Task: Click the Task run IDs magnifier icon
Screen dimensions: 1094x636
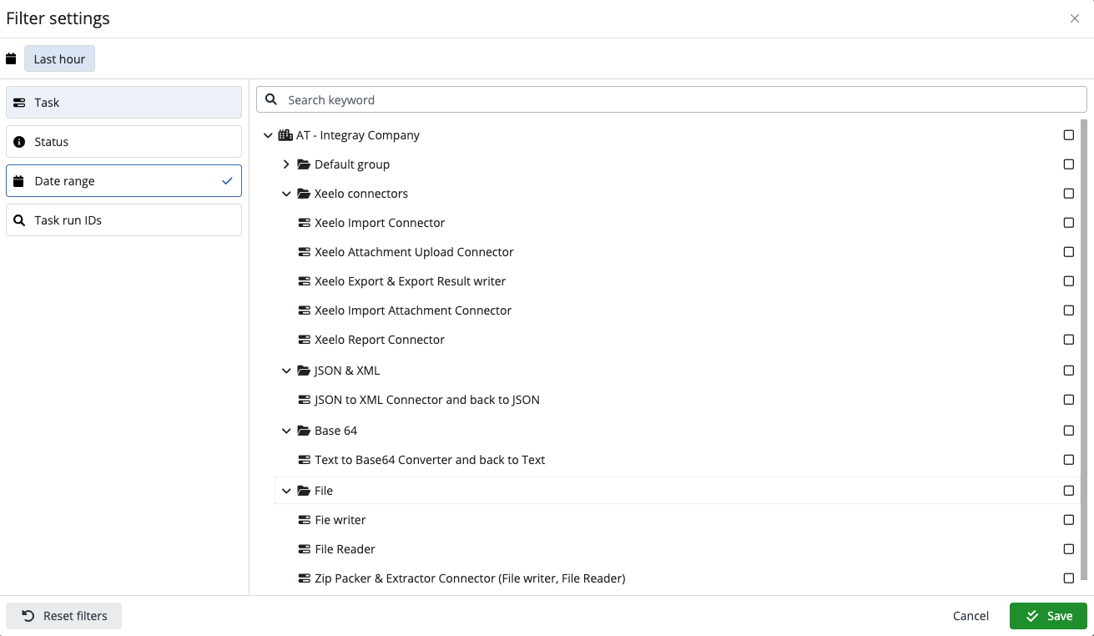Action: tap(19, 220)
